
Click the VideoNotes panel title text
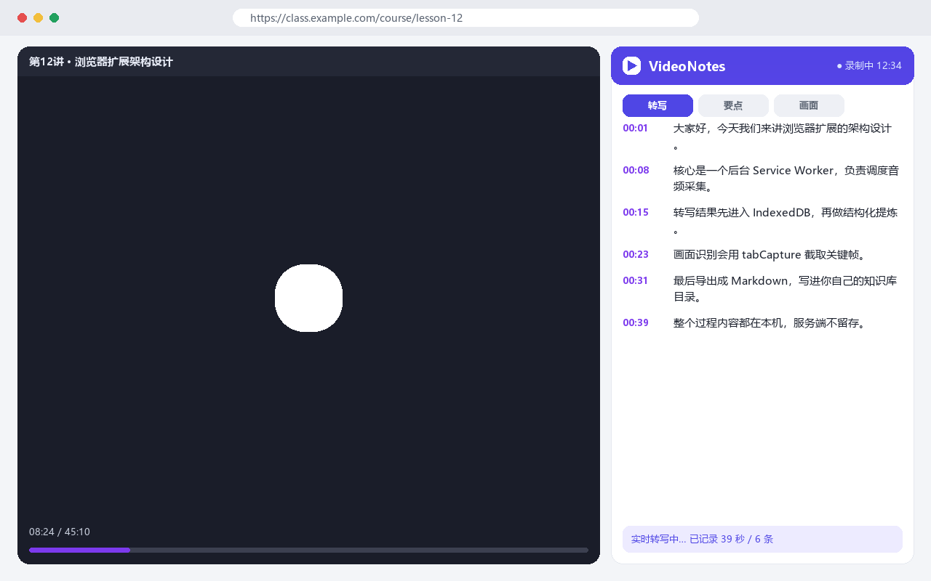point(687,66)
